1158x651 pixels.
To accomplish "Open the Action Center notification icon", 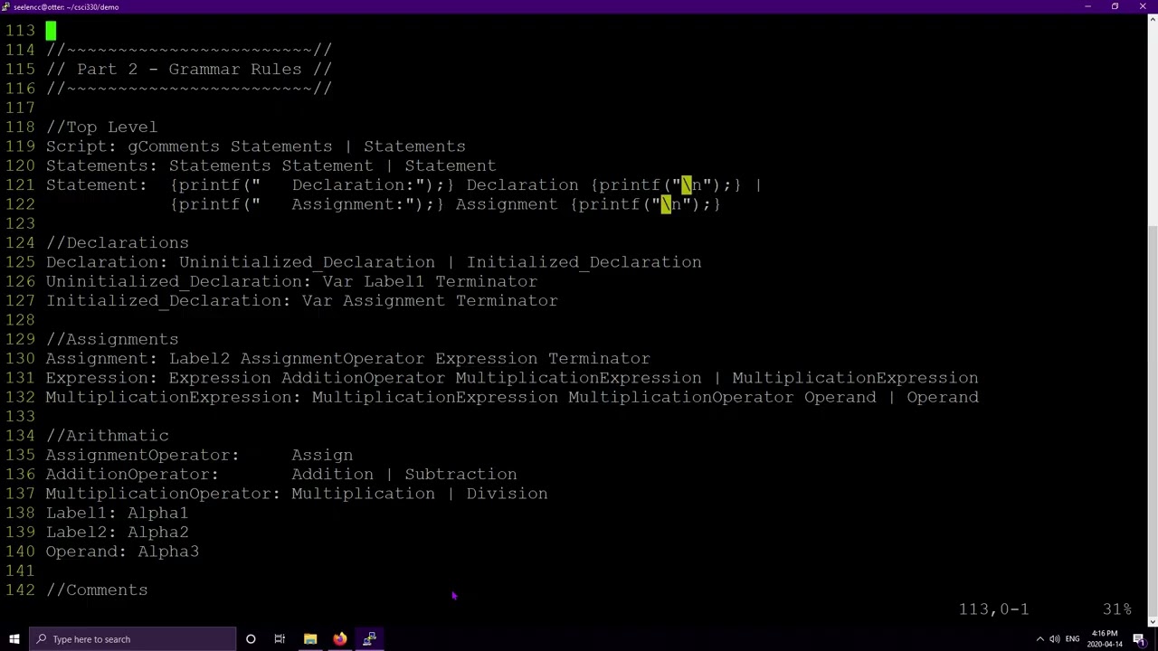I will pos(1139,639).
